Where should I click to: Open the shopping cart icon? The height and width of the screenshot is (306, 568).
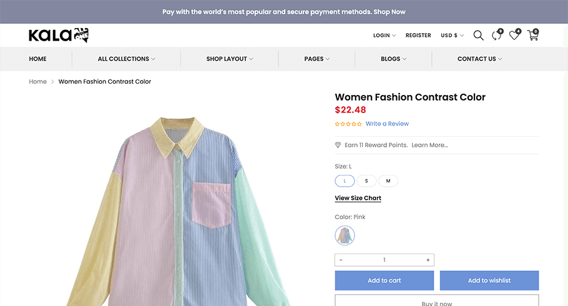tap(533, 35)
